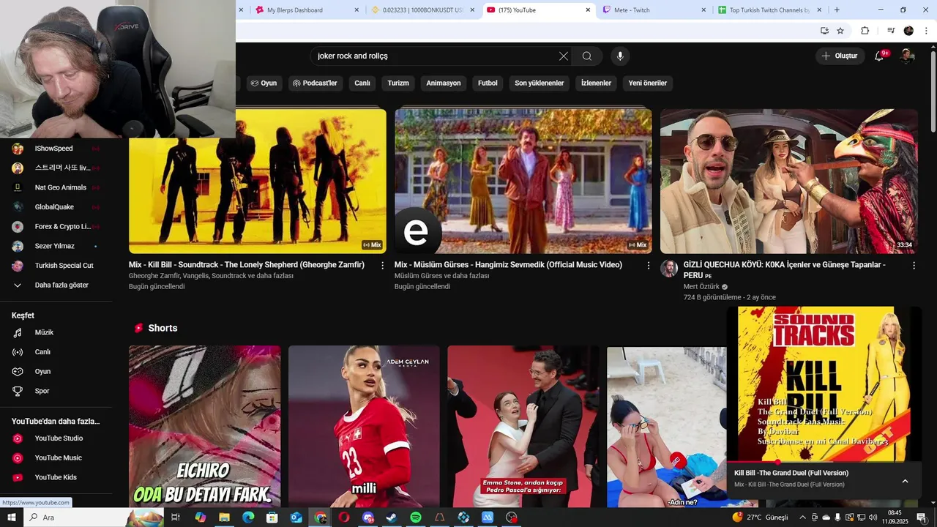Open Müslüm Gürses Hangimiz Sevmedik thumbnail
Screen dimensions: 937x527
[x=523, y=181]
